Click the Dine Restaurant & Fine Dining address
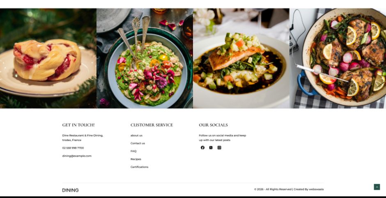The image size is (386, 198). pyautogui.click(x=83, y=138)
